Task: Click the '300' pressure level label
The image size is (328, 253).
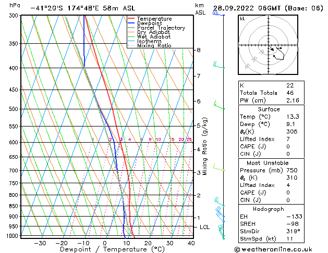Action: click(15, 16)
